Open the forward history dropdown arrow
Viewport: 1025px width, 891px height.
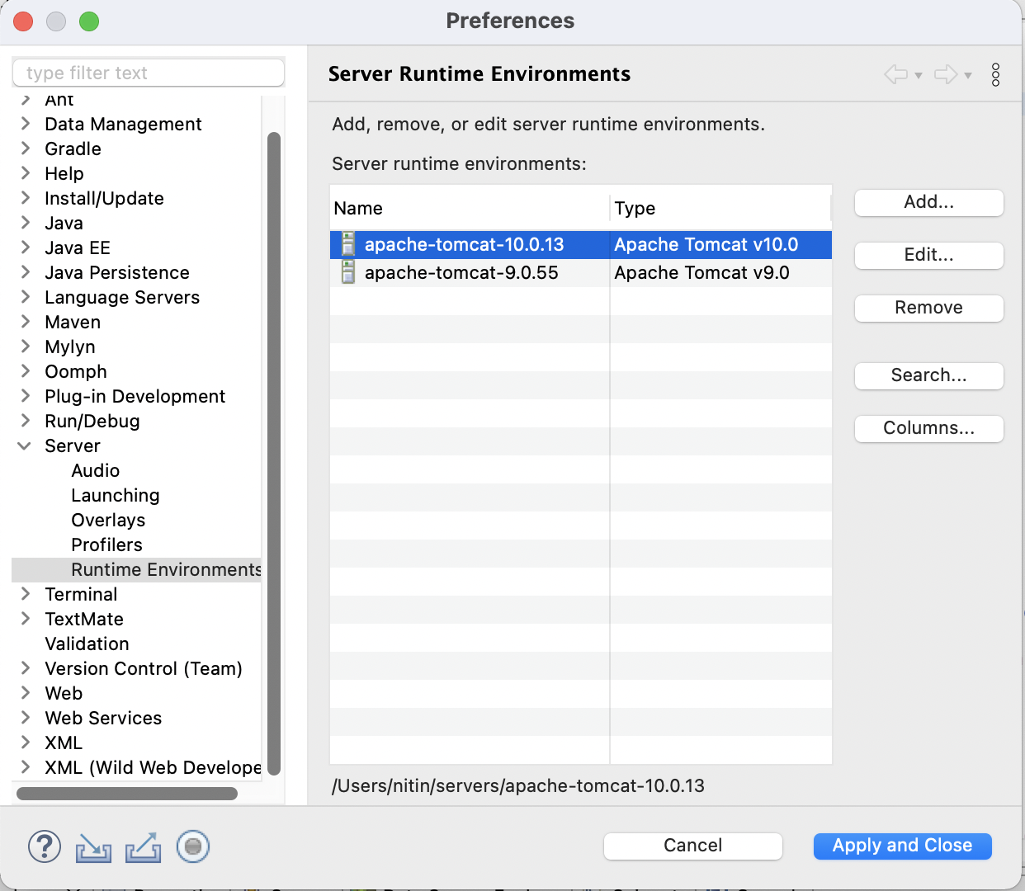[968, 76]
